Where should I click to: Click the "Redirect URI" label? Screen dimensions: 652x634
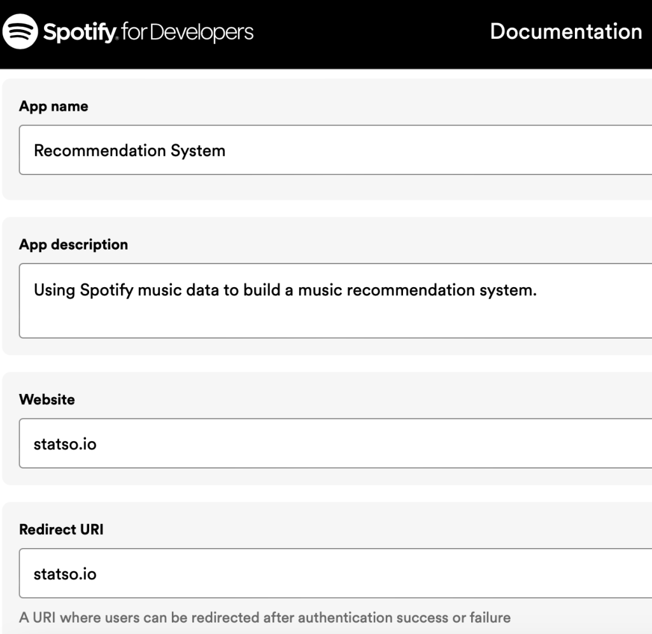point(61,529)
